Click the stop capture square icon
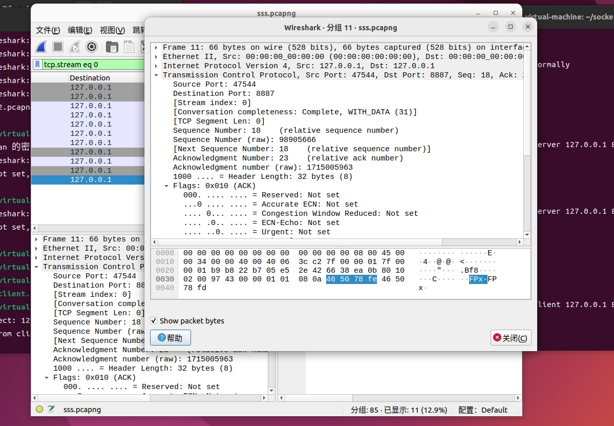Image resolution: width=614 pixels, height=426 pixels. [x=58, y=47]
